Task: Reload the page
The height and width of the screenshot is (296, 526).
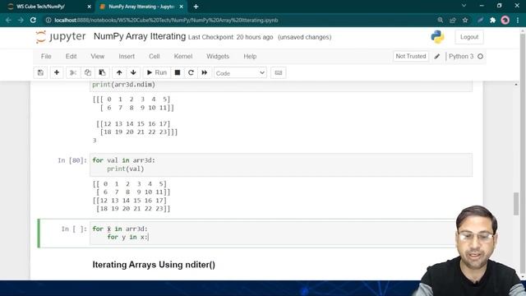Action: click(x=33, y=20)
